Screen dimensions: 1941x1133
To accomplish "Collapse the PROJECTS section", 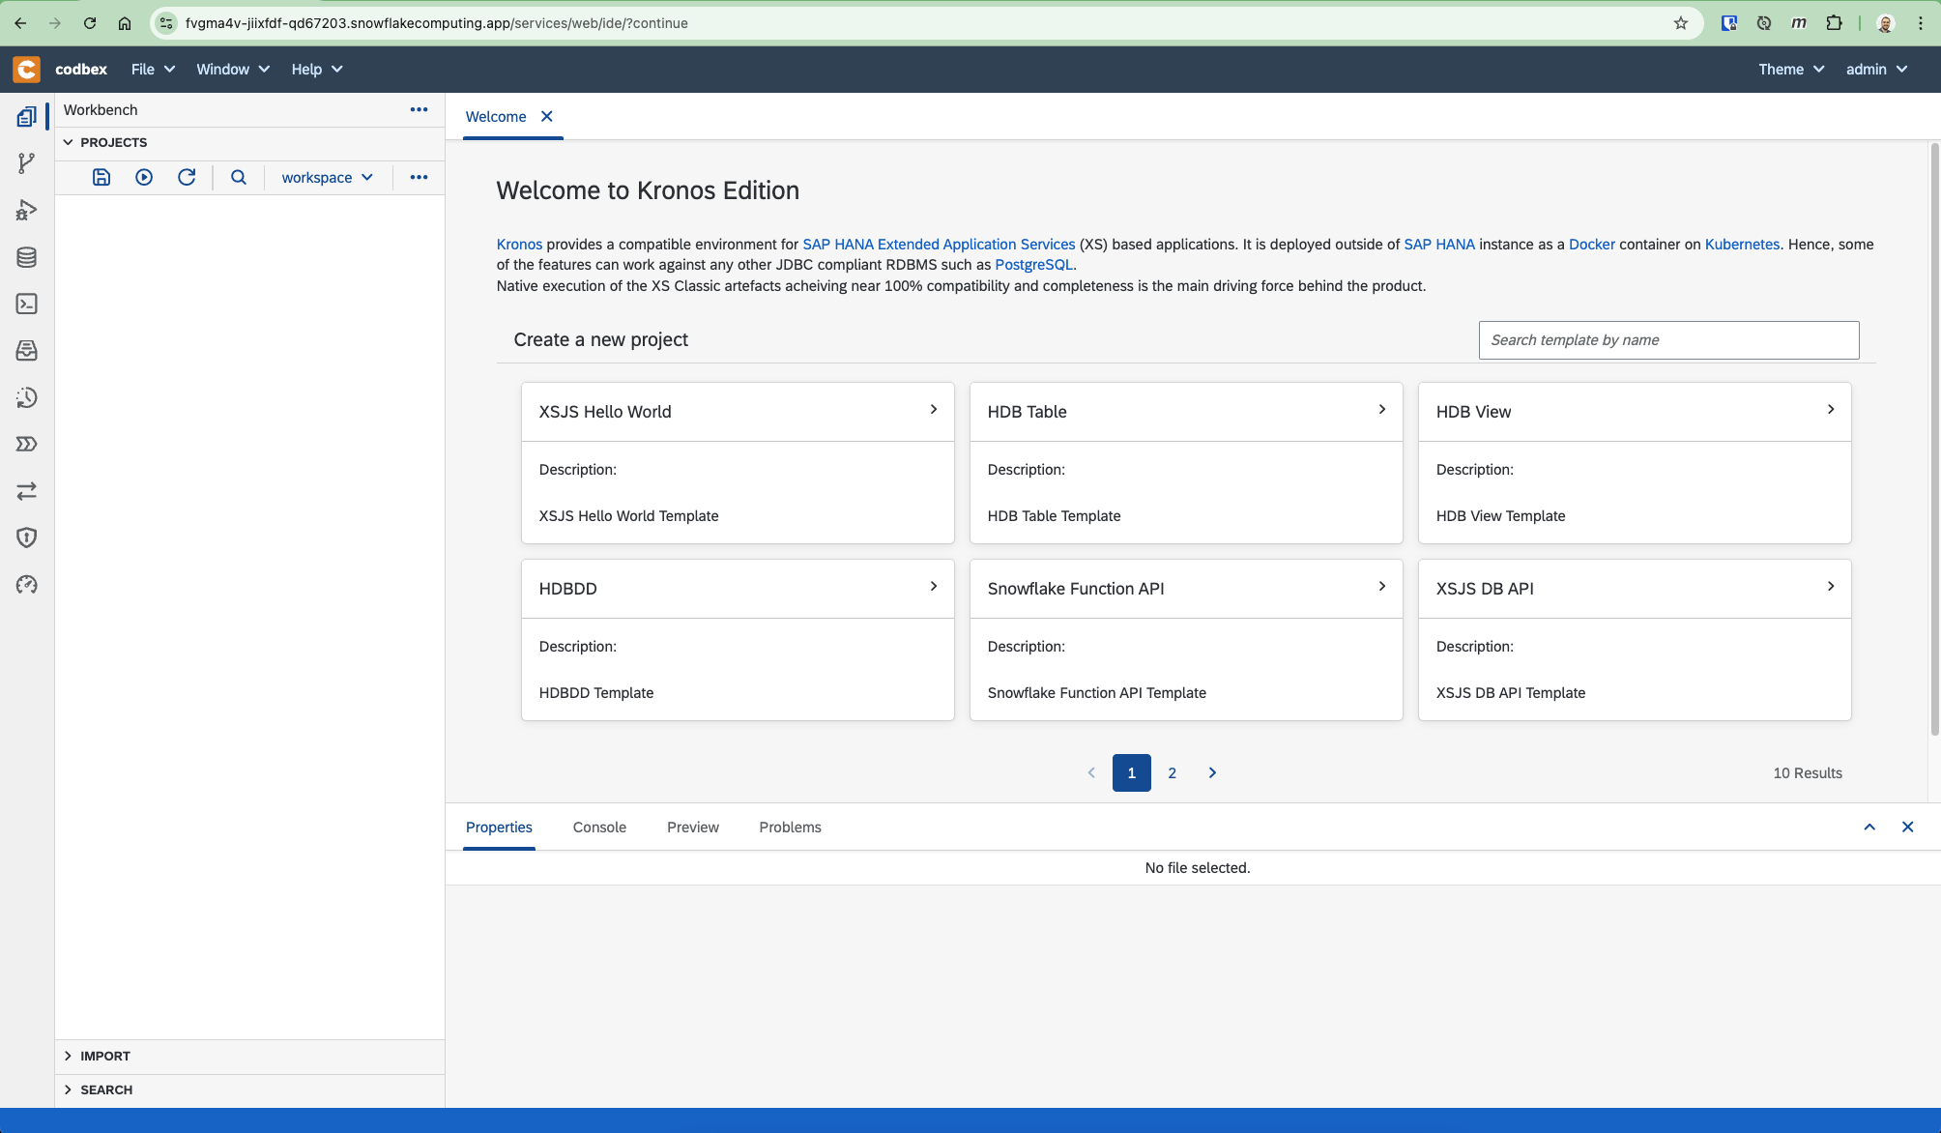I will 68,142.
